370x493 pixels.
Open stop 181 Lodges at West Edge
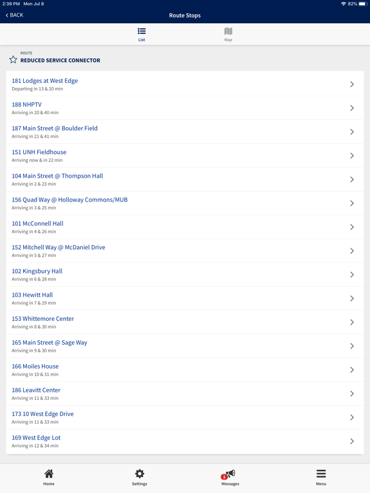(x=185, y=84)
